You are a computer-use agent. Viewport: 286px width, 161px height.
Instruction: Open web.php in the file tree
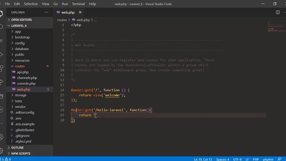30,89
